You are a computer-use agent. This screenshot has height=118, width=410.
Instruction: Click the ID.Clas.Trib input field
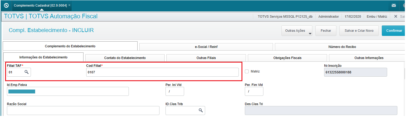185,111
